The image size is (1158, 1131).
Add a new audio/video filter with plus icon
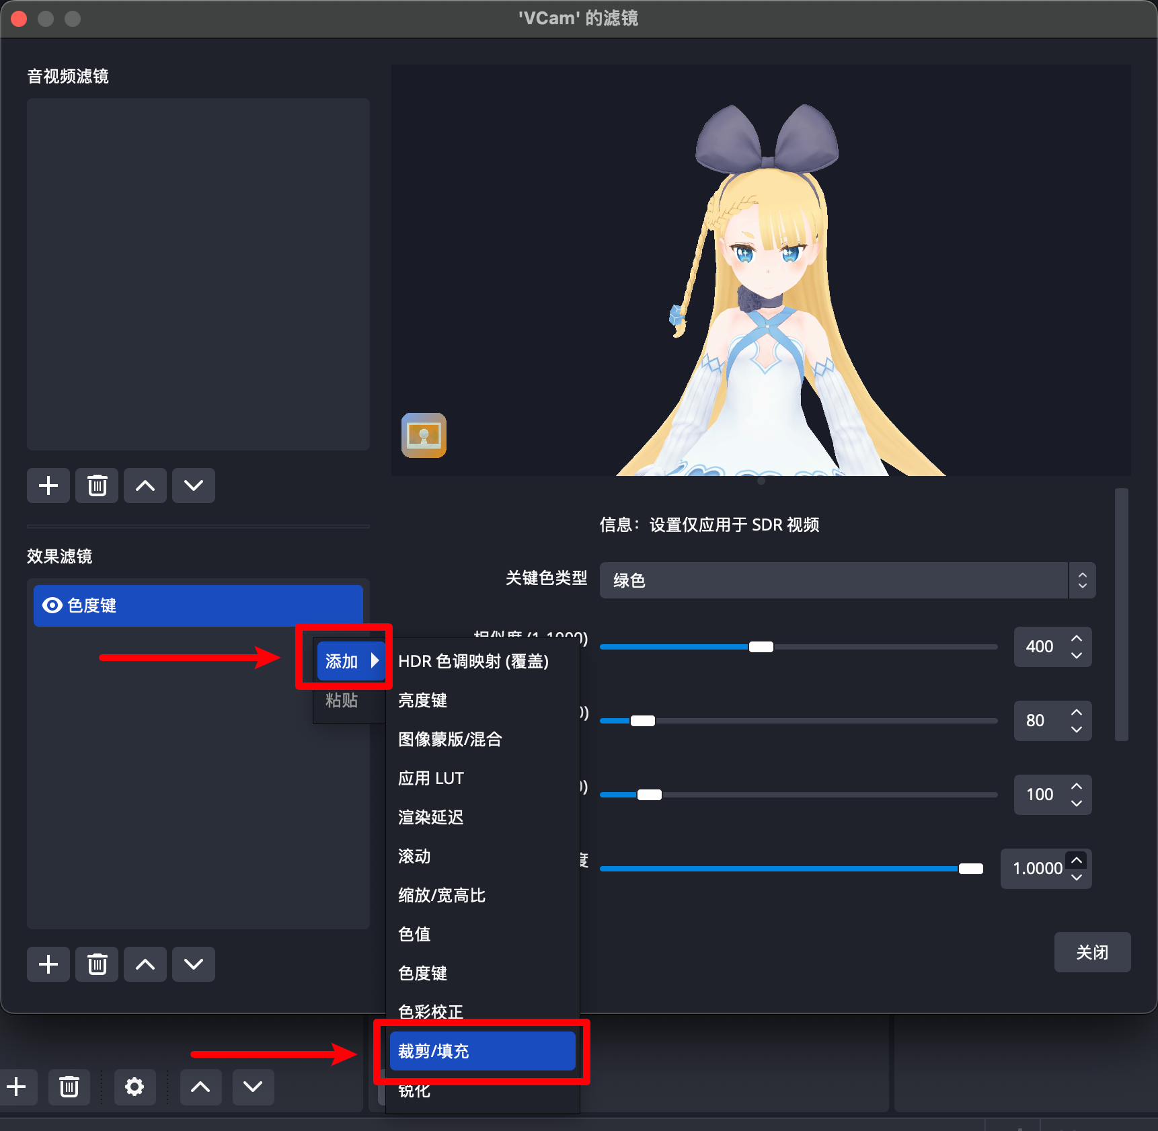(x=48, y=485)
